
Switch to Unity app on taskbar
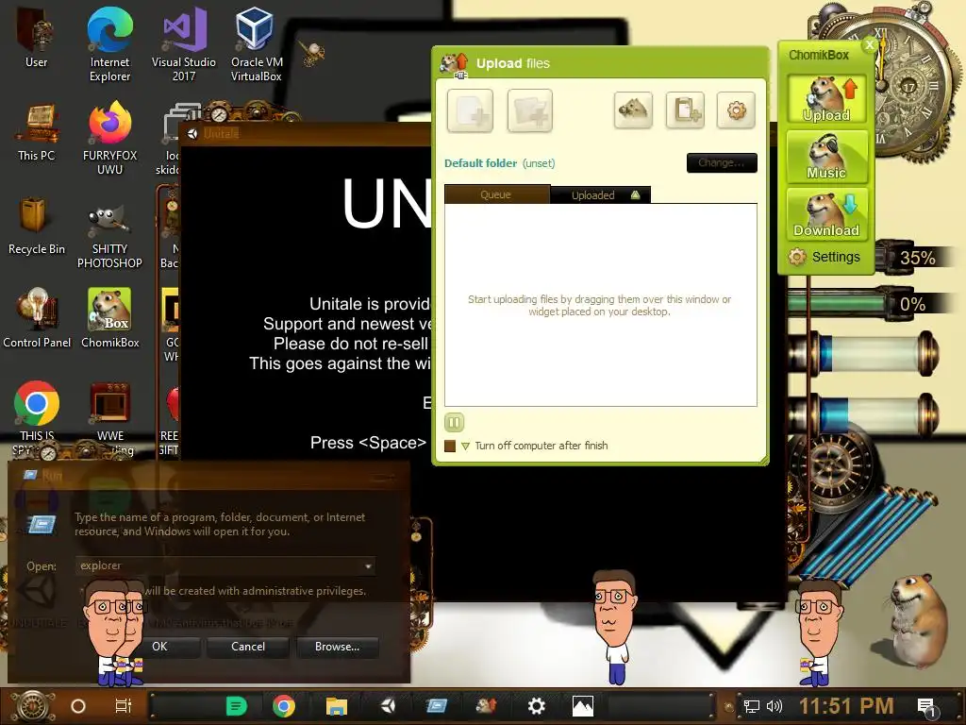point(388,706)
